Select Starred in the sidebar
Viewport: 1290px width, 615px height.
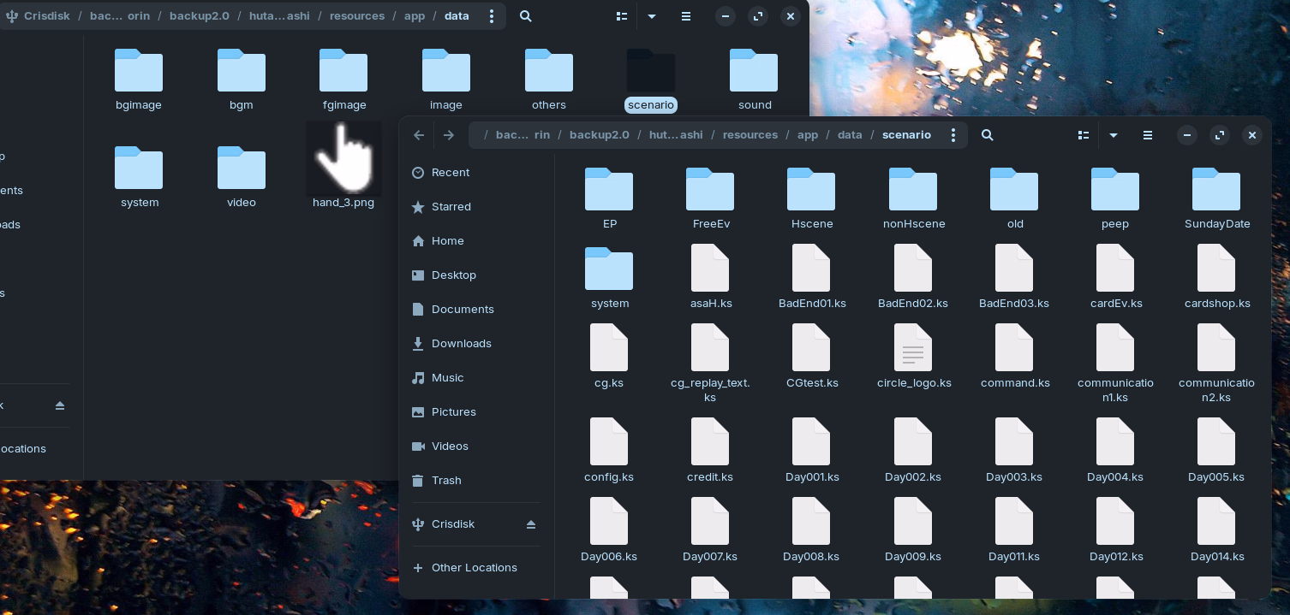(451, 207)
